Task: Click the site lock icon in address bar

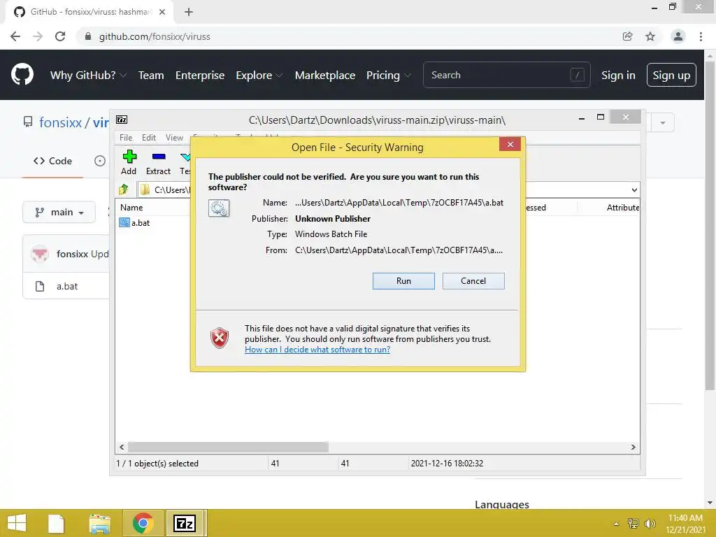Action: 88,36
